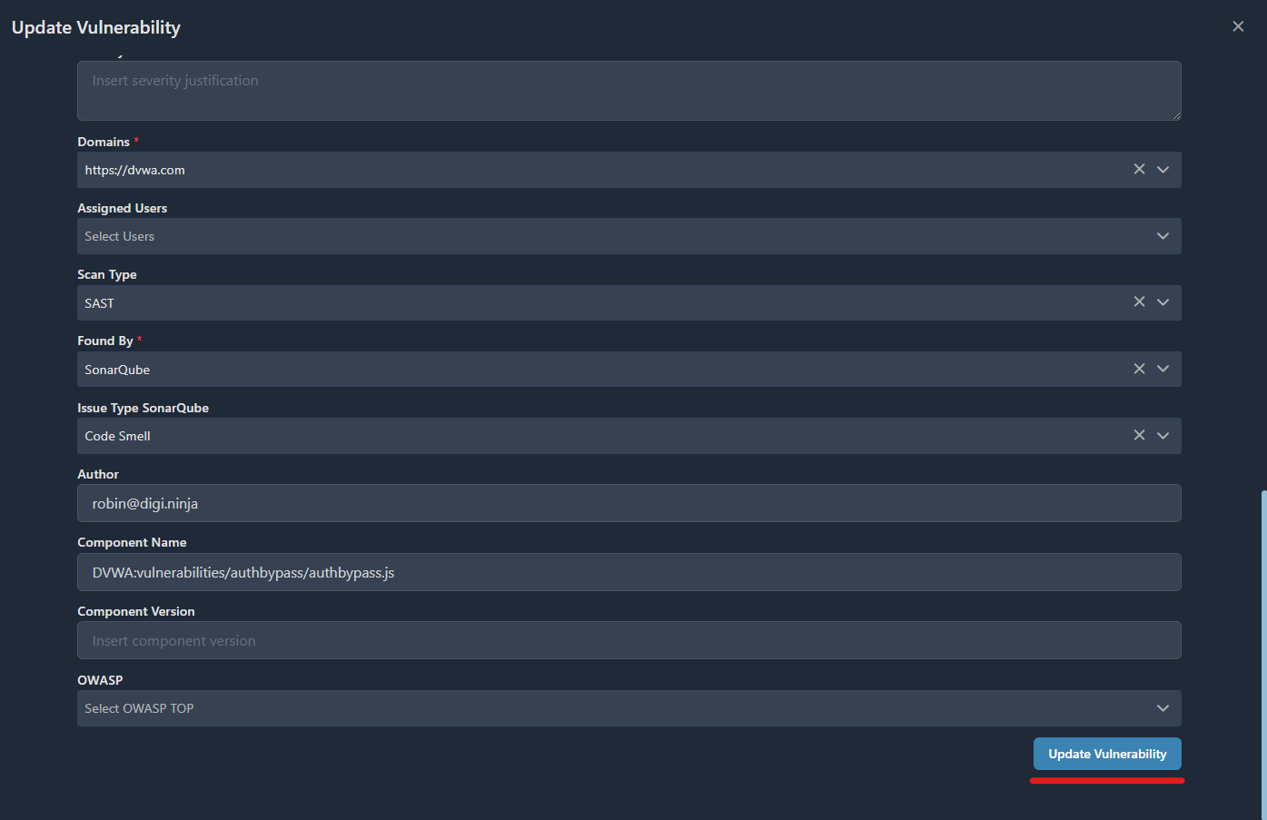Viewport: 1267px width, 820px height.
Task: Open the Assigned Users dropdown
Action: [1163, 235]
